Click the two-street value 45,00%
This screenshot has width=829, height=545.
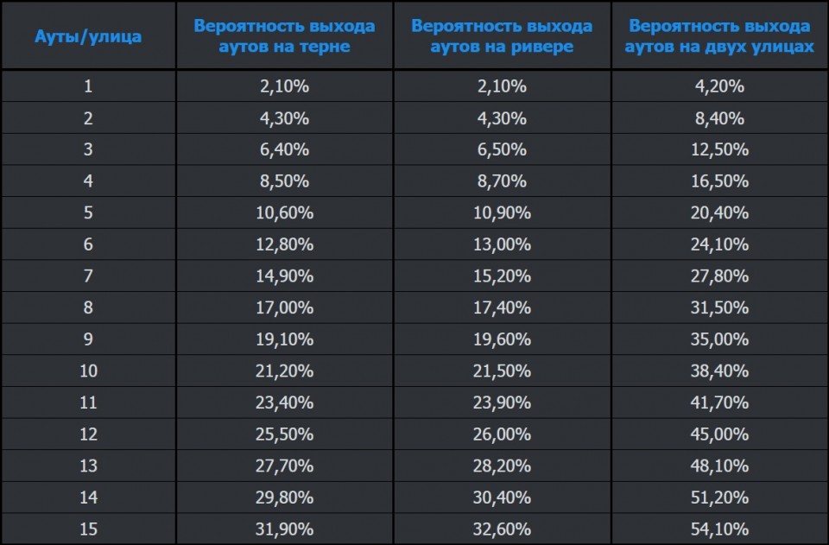pyautogui.click(x=719, y=434)
